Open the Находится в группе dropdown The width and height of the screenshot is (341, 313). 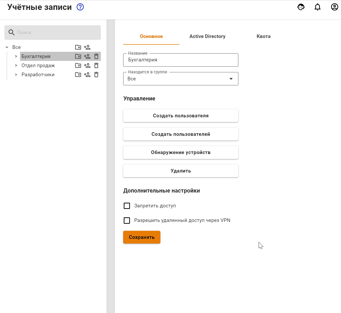click(181, 79)
